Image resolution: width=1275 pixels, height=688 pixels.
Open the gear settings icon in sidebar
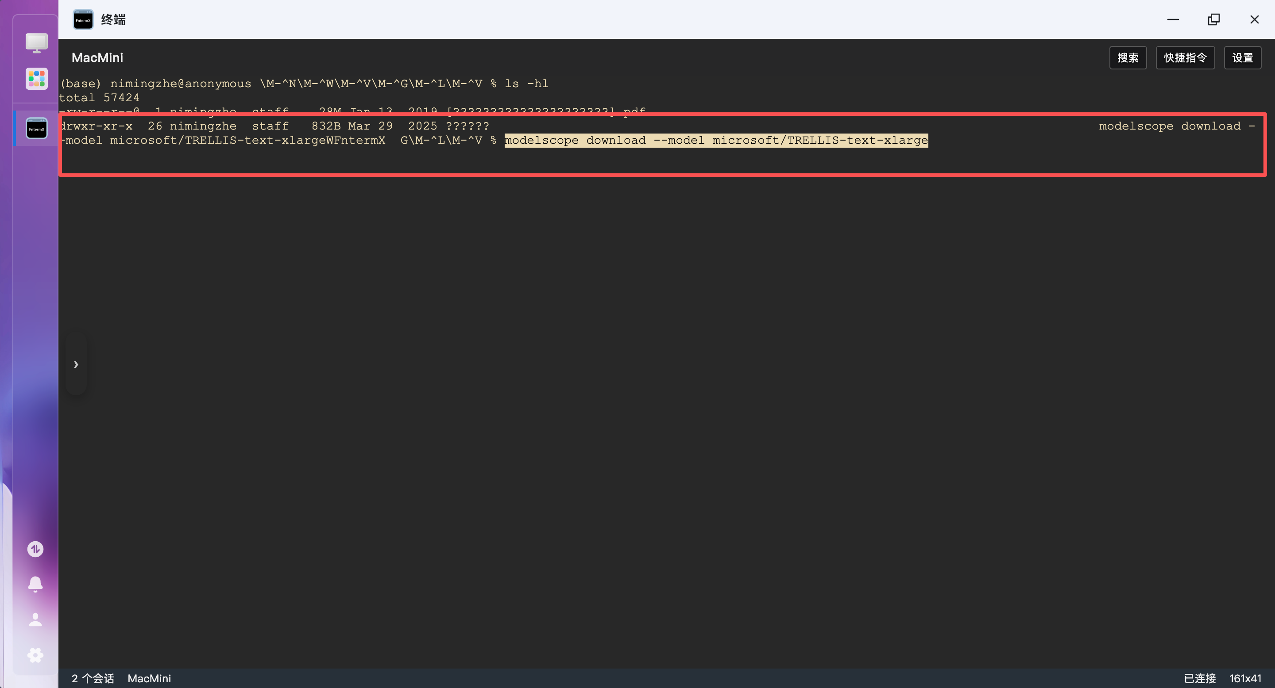click(x=35, y=655)
